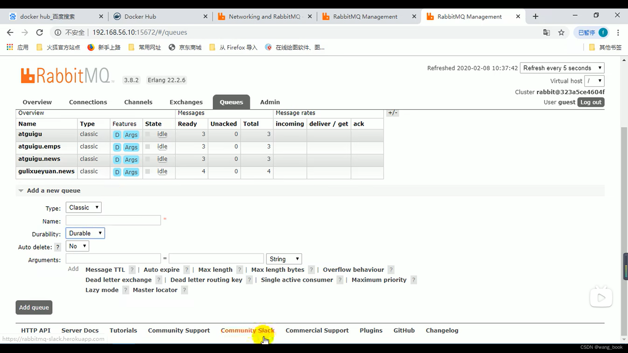Open the Auto delete dropdown

(x=77, y=246)
